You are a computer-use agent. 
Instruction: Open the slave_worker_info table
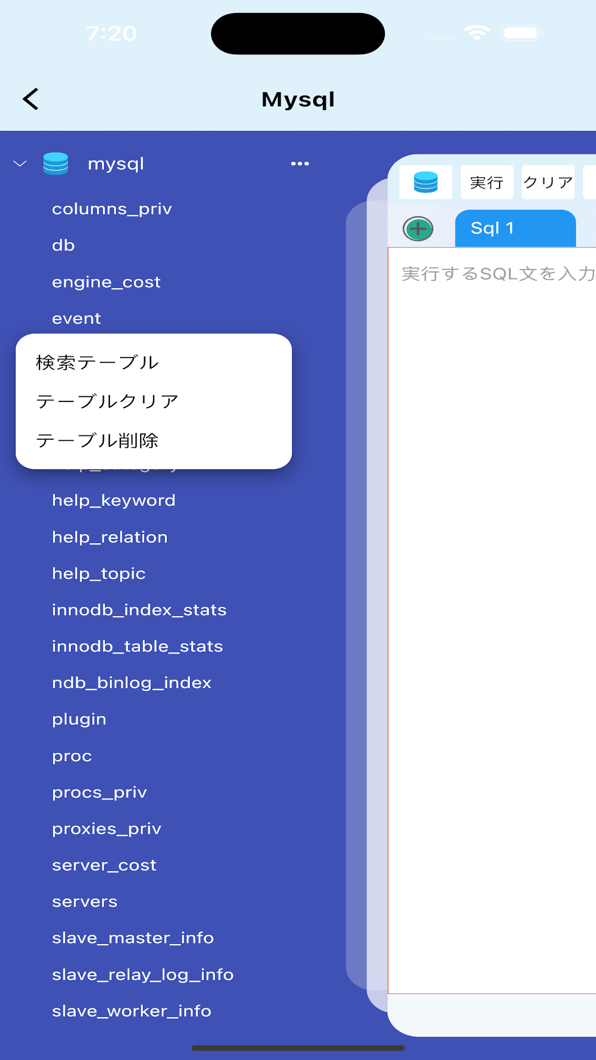131,1011
